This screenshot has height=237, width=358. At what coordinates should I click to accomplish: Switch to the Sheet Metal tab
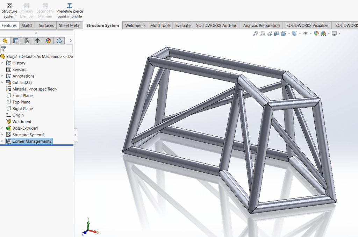coord(70,26)
